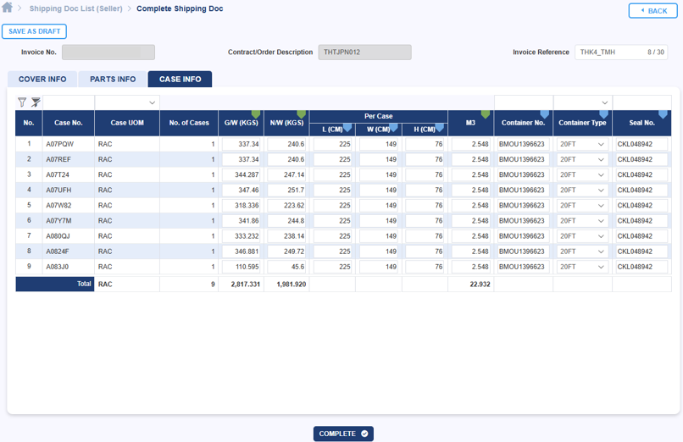Switch to the COVER INFO tab
Viewport: 683px width, 442px height.
[42, 80]
